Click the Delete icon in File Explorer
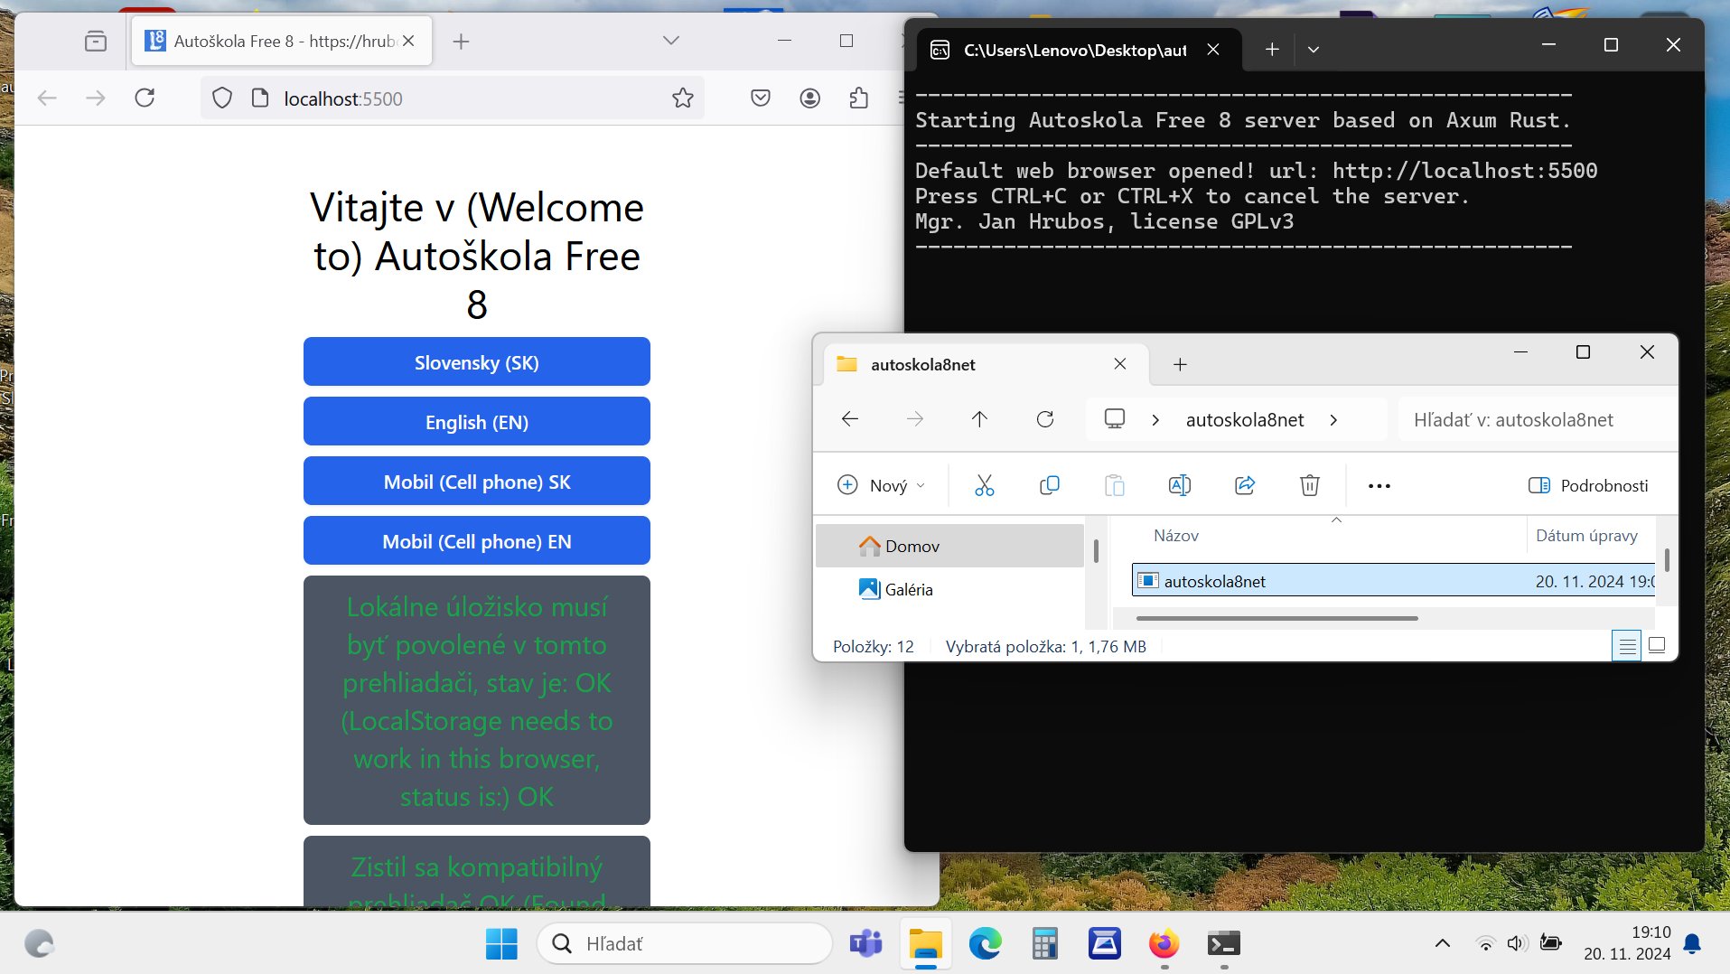The width and height of the screenshot is (1730, 974). 1309,485
